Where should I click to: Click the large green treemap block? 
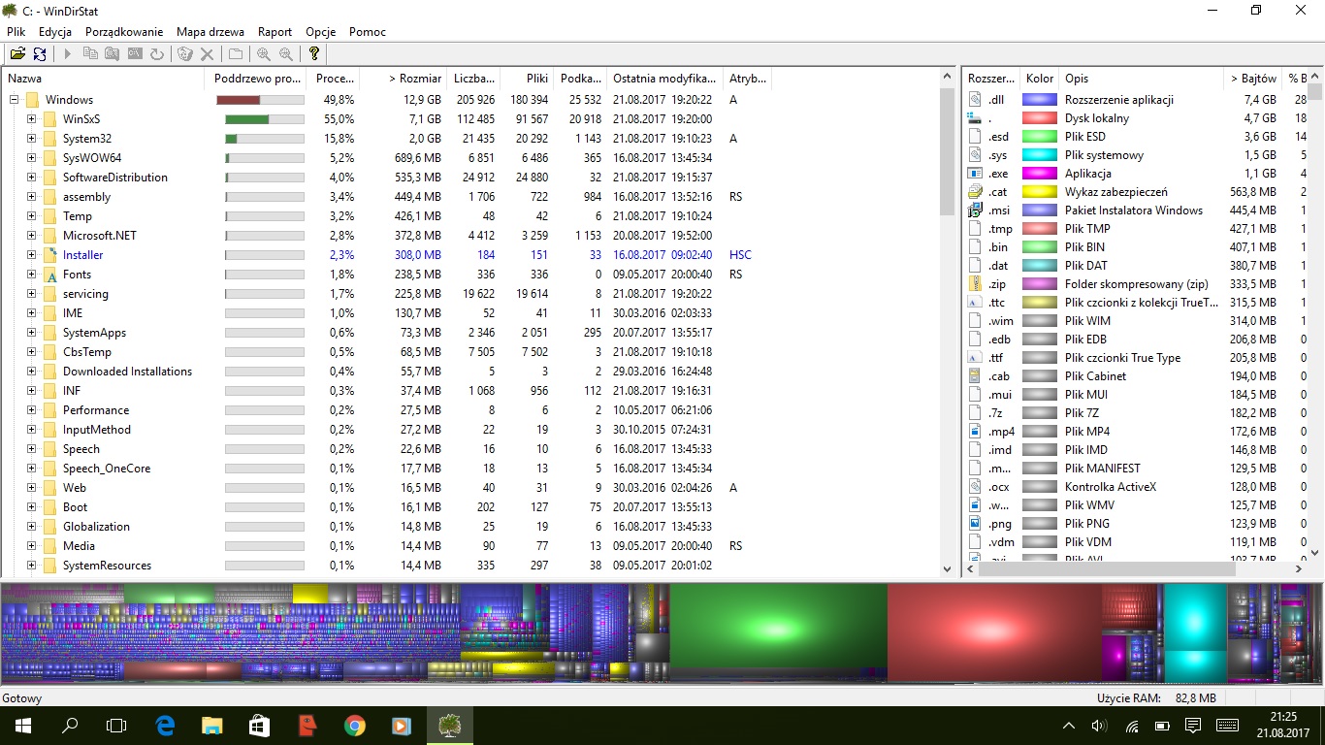click(779, 632)
